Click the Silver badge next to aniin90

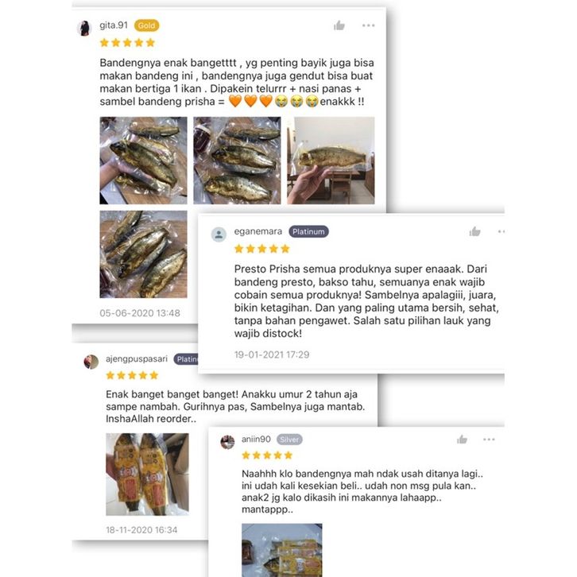(289, 440)
